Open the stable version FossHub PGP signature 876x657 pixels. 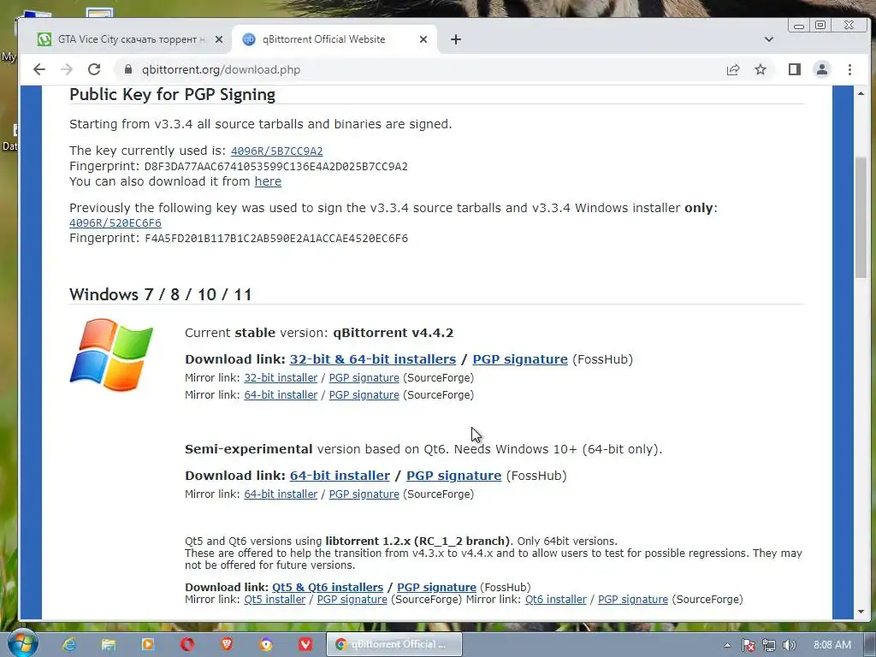click(520, 359)
